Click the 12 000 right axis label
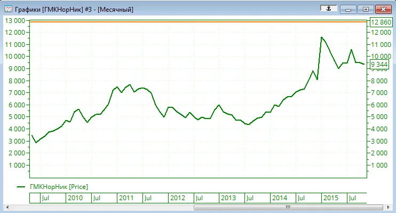Screen dimensions: 396x213 381,33
